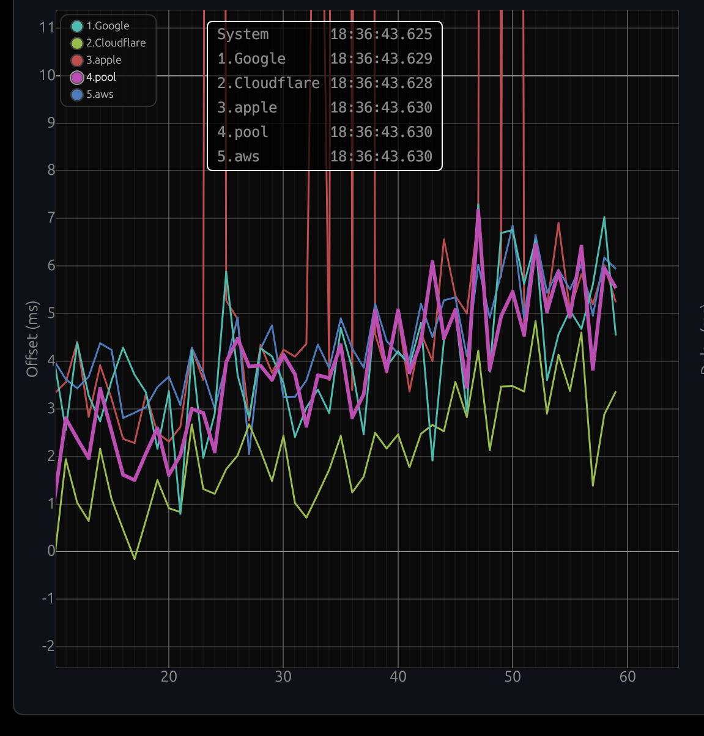The height and width of the screenshot is (736, 704).
Task: Click the 5.aws timestamp 18:36:43.630
Action: 381,156
